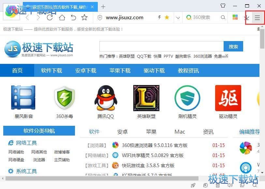Click the browser forward arrow

point(38,17)
